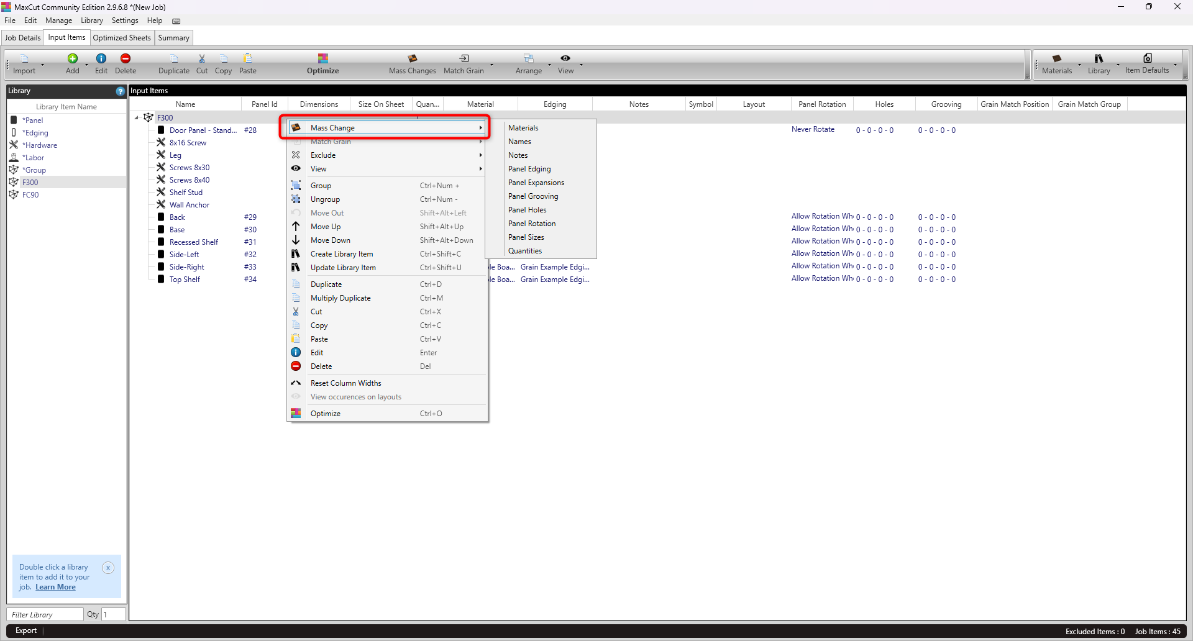1193x641 pixels.
Task: Open the Import dropdown arrow
Action: [x=43, y=65]
